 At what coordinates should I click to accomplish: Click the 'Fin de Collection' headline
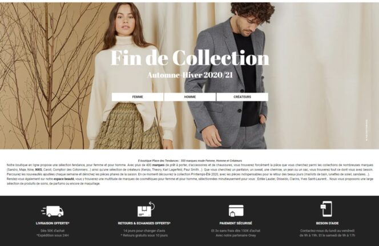point(189,58)
